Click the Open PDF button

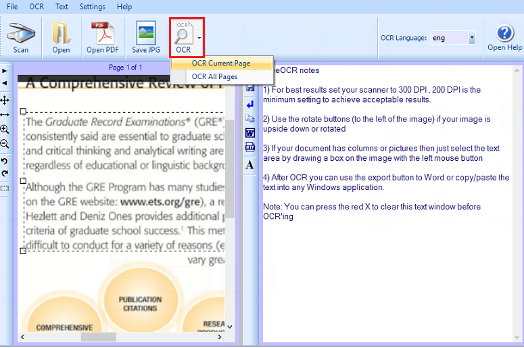pos(103,37)
